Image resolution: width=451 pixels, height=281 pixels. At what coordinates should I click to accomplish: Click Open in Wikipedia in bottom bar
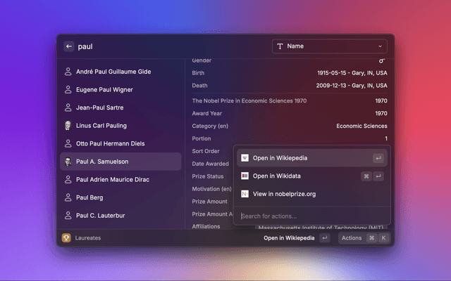[x=289, y=238]
